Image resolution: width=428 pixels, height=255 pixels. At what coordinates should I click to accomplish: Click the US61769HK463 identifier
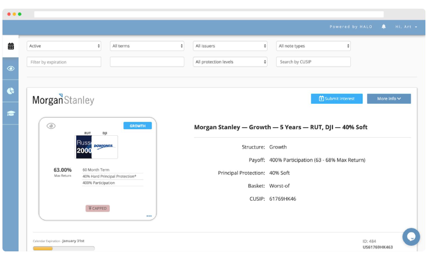pyautogui.click(x=377, y=247)
